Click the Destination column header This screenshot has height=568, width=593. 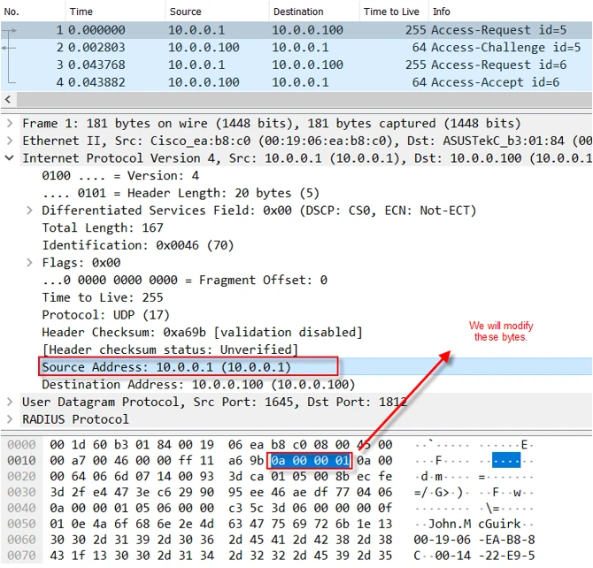pos(298,12)
